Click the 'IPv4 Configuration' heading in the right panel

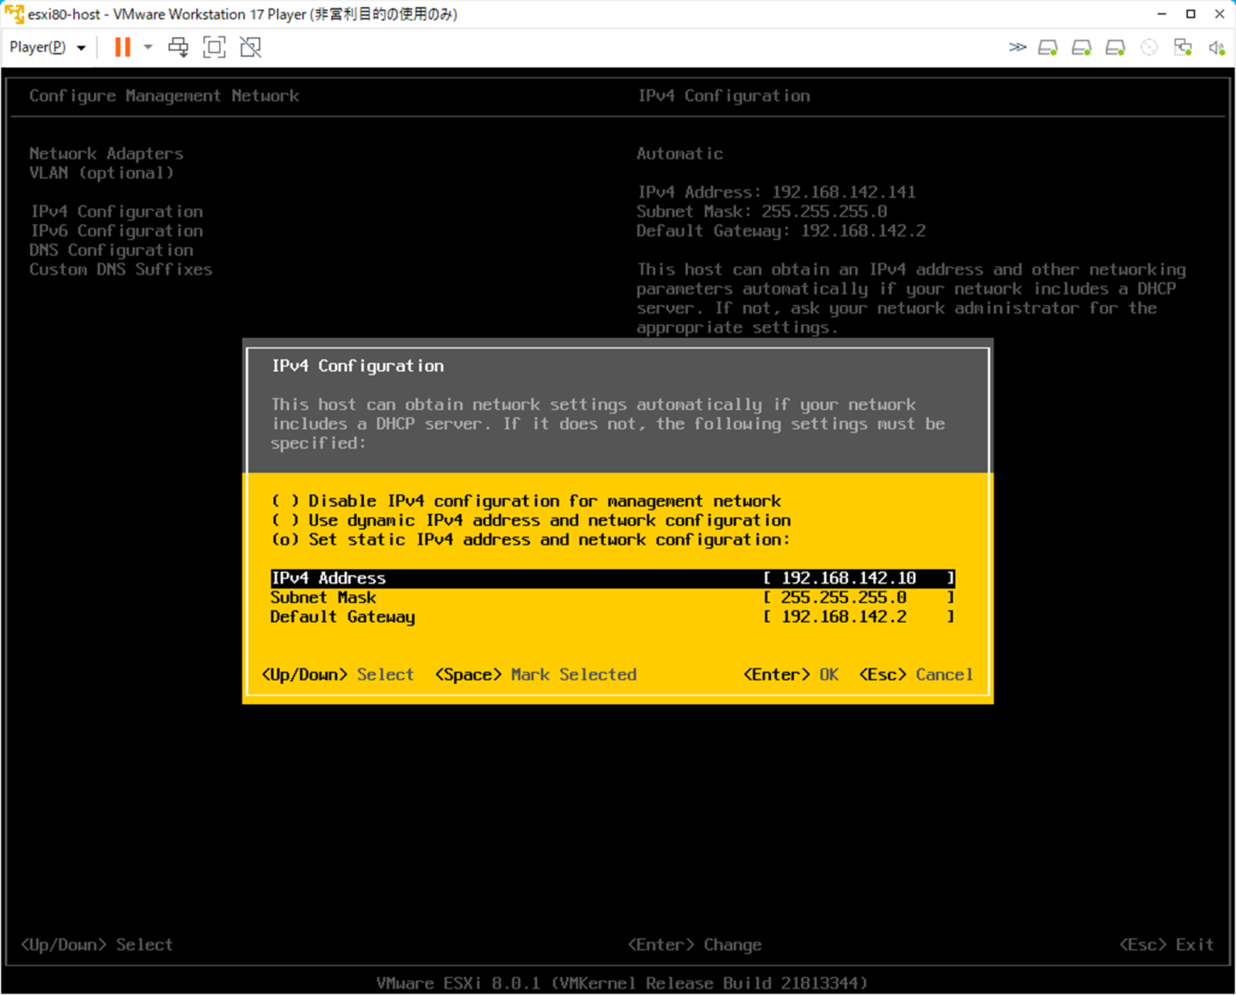coord(724,96)
